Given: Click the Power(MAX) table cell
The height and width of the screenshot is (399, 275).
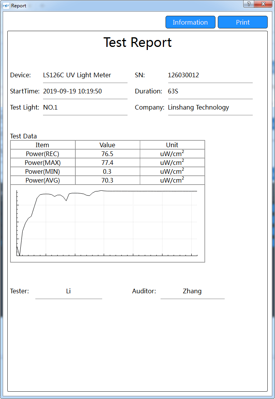Looking at the screenshot, I should pyautogui.click(x=43, y=163).
